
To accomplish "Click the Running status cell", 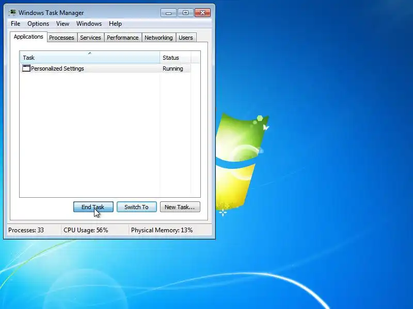I will click(173, 68).
